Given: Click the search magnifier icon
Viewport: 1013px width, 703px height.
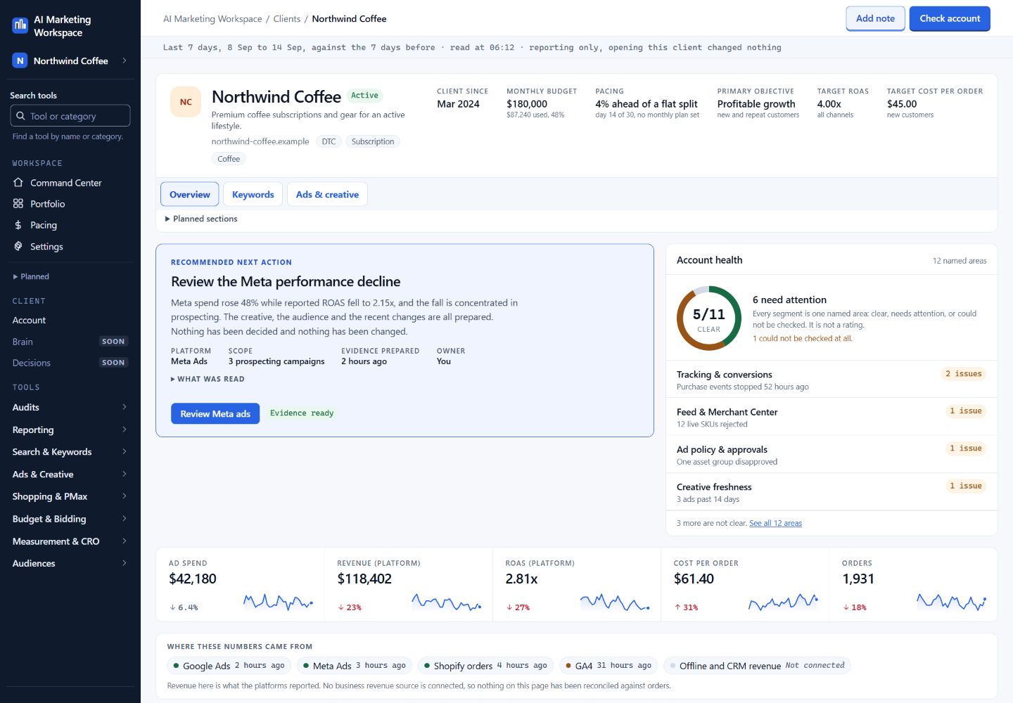Looking at the screenshot, I should (x=20, y=116).
